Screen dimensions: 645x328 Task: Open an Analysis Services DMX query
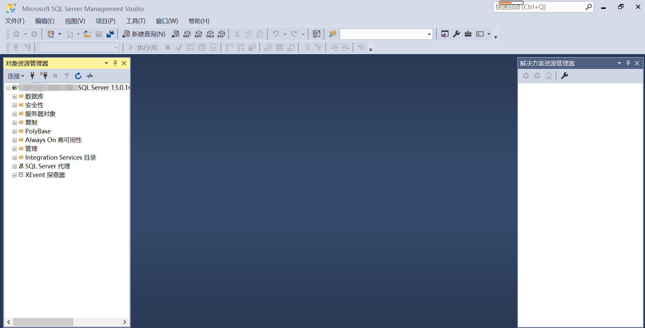coord(198,34)
